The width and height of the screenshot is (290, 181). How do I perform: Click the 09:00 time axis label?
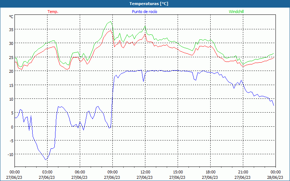(112, 172)
